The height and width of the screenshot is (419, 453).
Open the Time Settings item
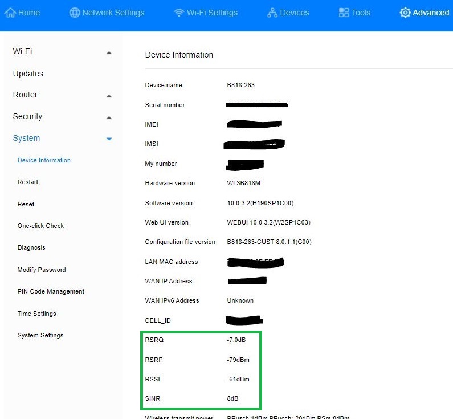(x=36, y=314)
